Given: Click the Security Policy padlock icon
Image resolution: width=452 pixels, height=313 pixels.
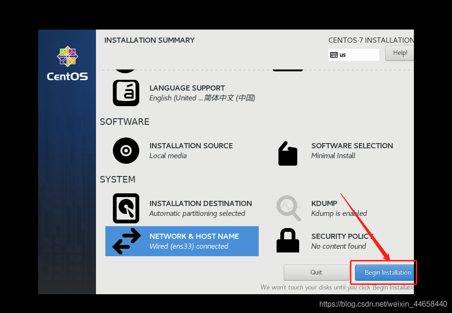Looking at the screenshot, I should click(288, 241).
